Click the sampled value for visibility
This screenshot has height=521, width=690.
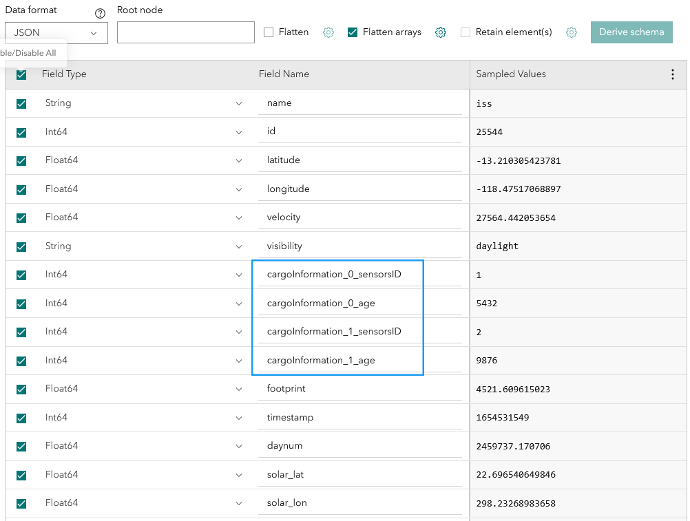click(496, 246)
